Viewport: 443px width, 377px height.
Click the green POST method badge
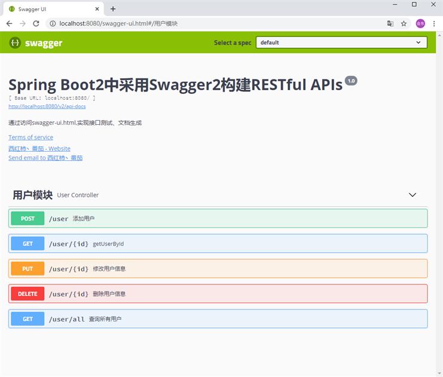tap(28, 218)
